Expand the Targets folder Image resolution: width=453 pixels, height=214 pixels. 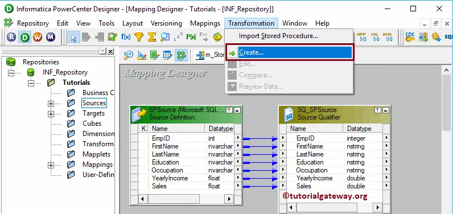pyautogui.click(x=51, y=114)
